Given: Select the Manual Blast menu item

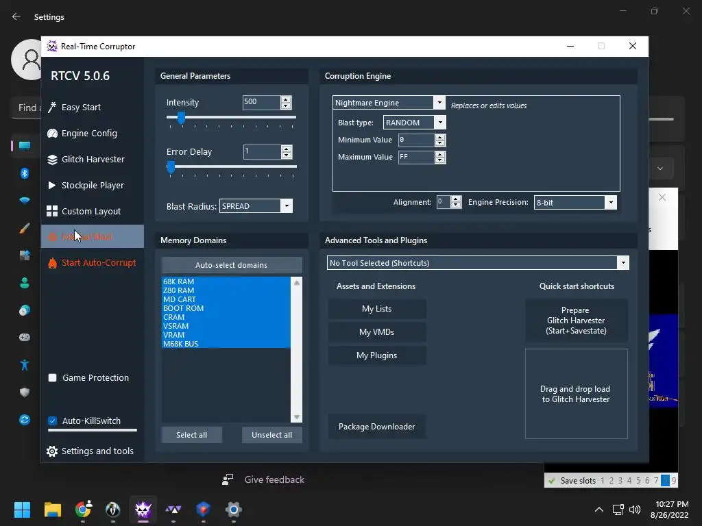Looking at the screenshot, I should pyautogui.click(x=93, y=236).
